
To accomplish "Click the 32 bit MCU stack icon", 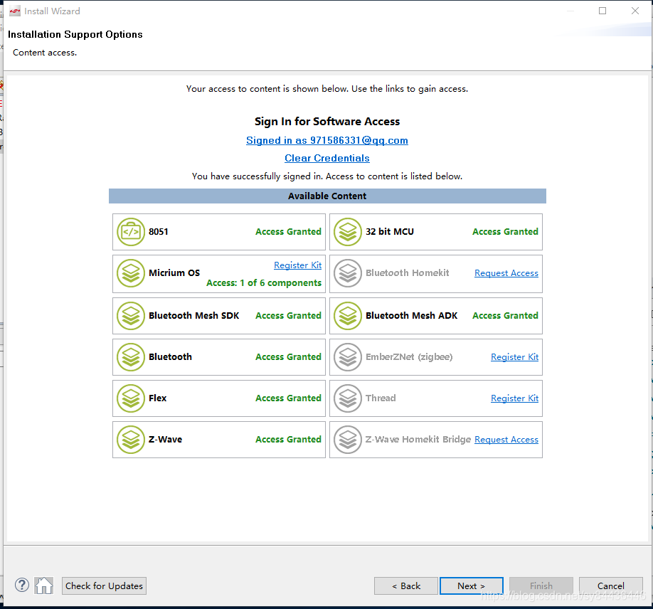I will (x=348, y=232).
